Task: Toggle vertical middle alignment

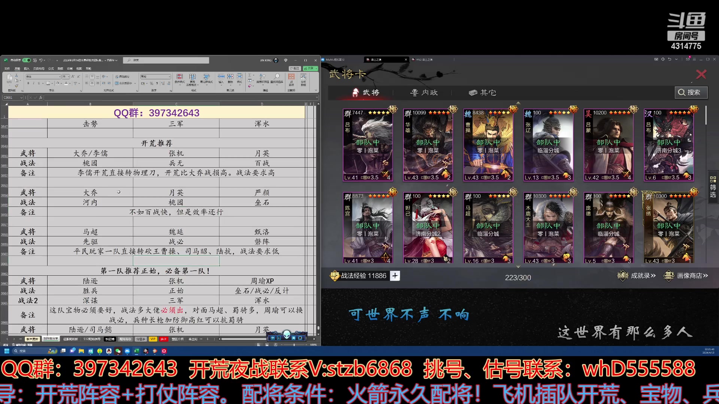Action: tap(92, 77)
